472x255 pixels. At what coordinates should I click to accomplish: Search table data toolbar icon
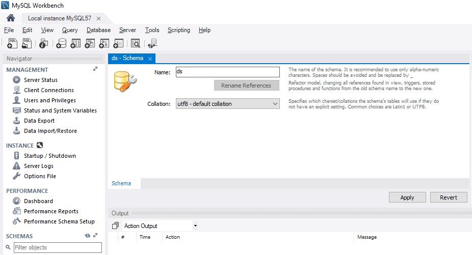[x=136, y=43]
